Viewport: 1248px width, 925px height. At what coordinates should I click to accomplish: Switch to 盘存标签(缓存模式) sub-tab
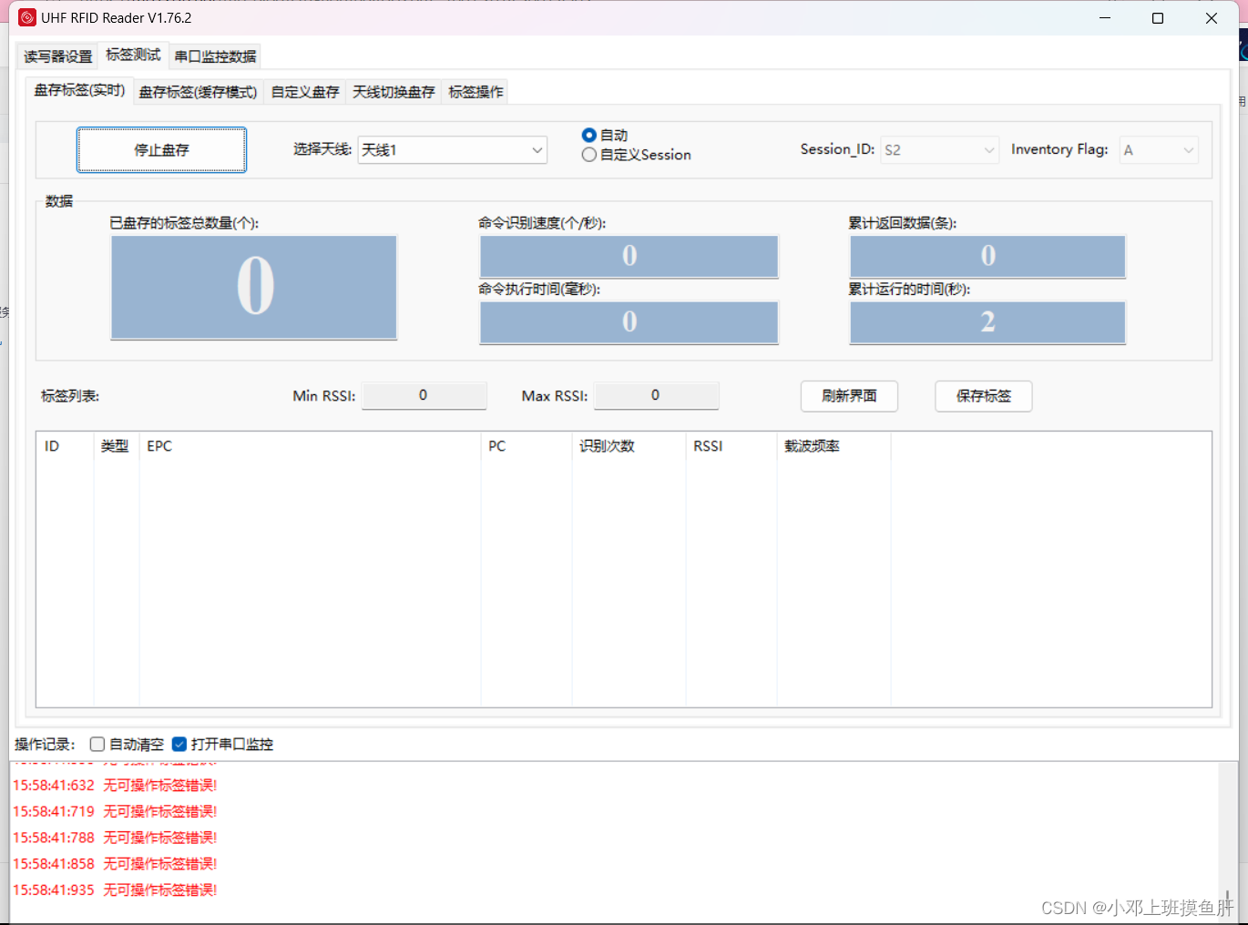pyautogui.click(x=199, y=92)
